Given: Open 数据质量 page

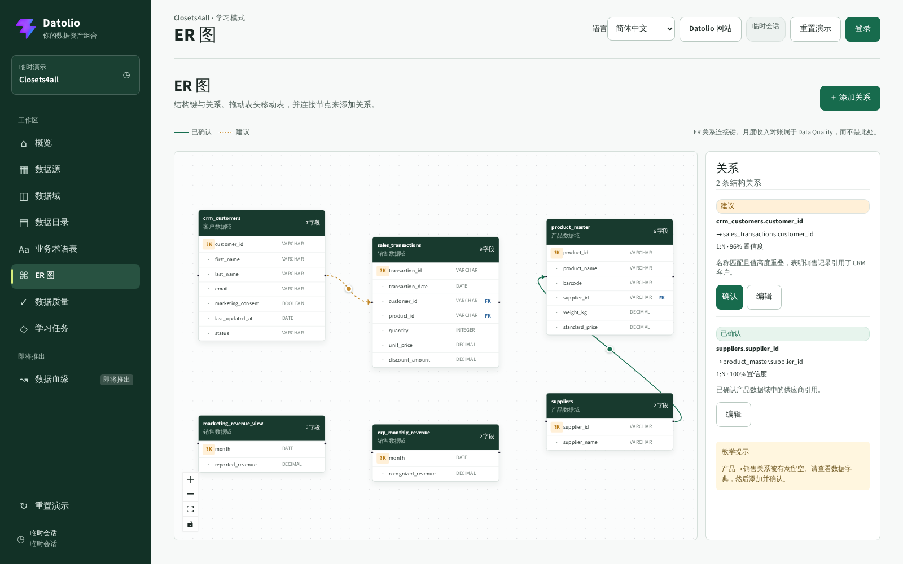Looking at the screenshot, I should 76,302.
